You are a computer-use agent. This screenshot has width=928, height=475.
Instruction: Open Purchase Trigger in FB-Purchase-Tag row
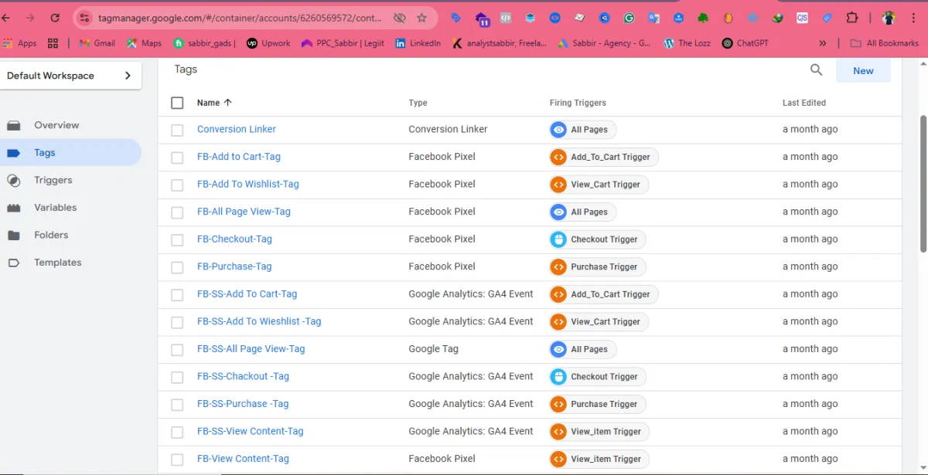tap(597, 266)
